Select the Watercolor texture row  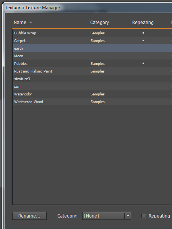point(92,94)
